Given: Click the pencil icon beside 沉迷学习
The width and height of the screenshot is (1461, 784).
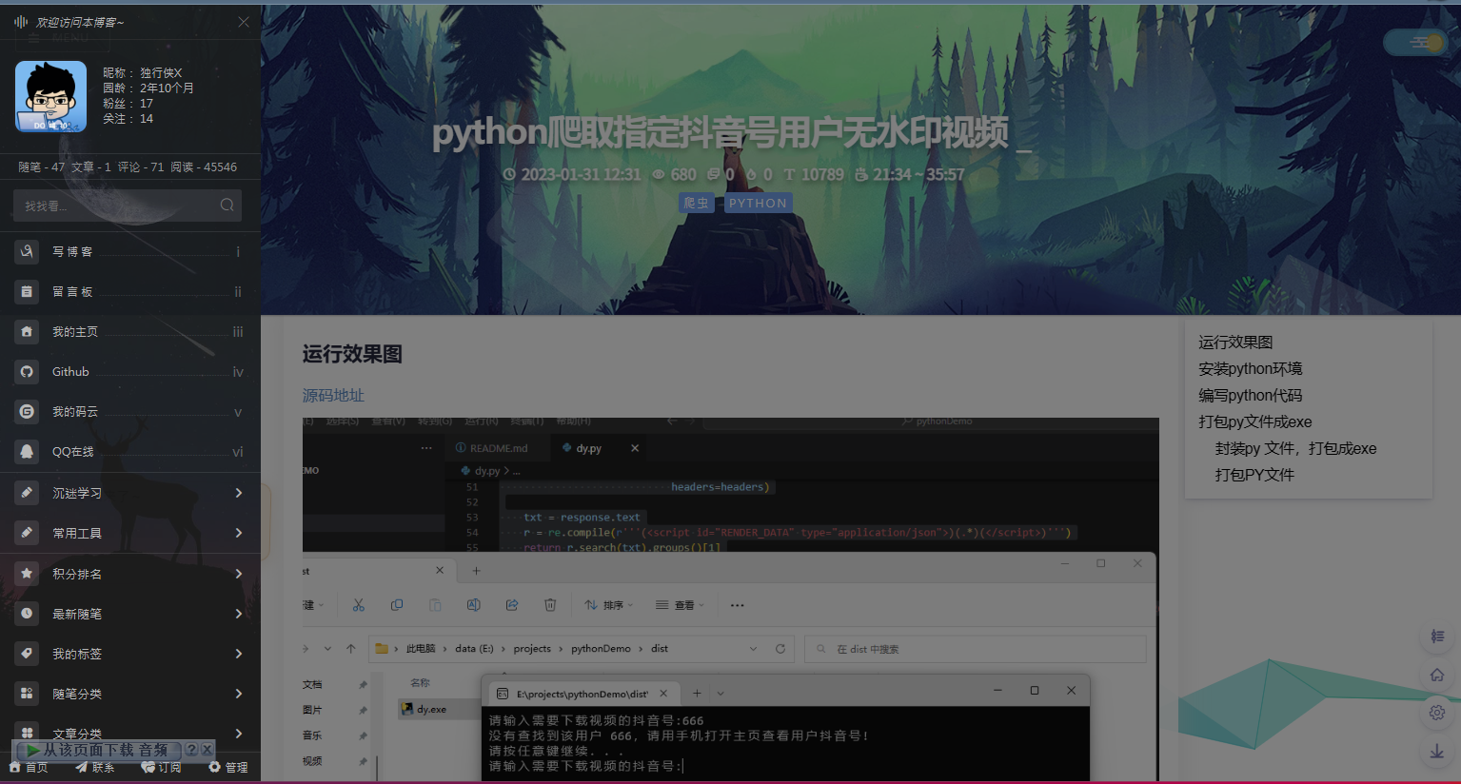Looking at the screenshot, I should click(27, 493).
